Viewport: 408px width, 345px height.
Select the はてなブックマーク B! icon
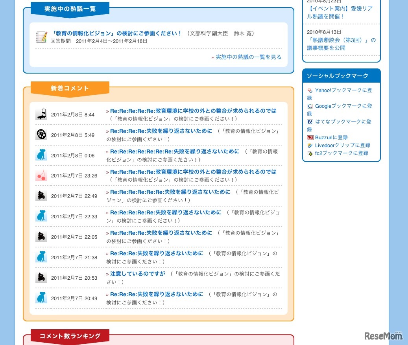tap(310, 122)
